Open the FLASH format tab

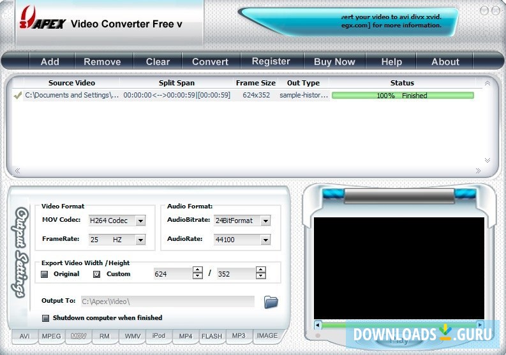212,336
